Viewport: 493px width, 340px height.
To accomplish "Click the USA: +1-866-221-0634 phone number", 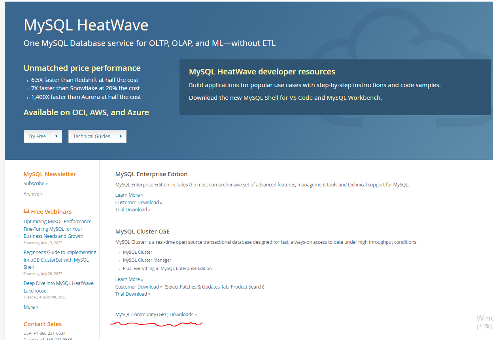I will (45, 333).
